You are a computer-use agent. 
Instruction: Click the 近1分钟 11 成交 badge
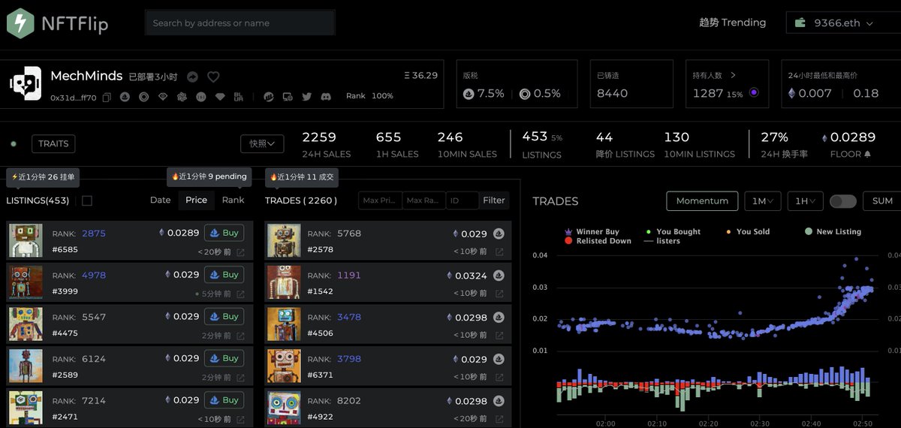[302, 177]
